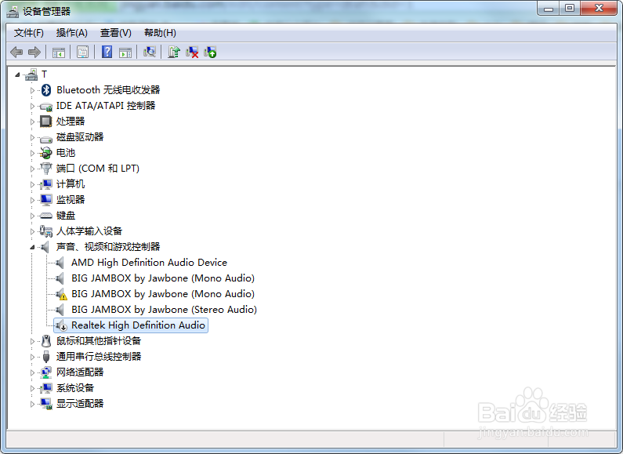Minimize the 设备管理器 window
Screen dimensions: 623x454
[x=549, y=9]
